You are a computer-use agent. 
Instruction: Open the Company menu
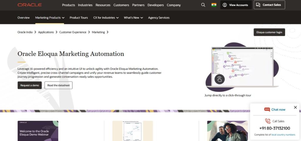[x=174, y=5]
